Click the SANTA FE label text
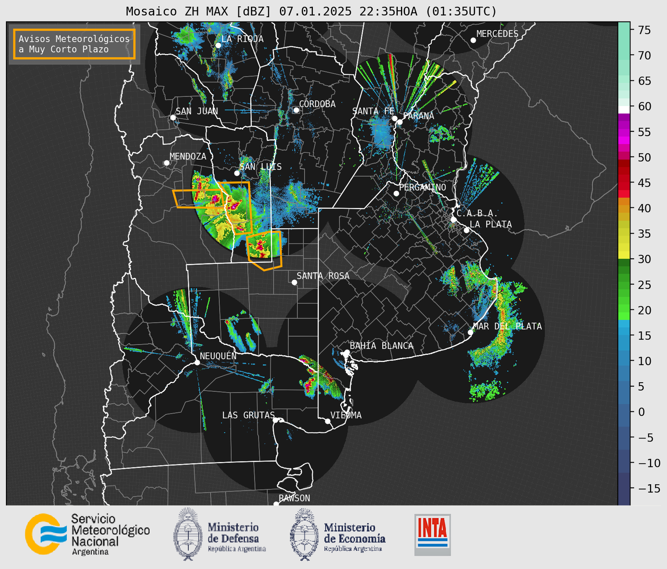This screenshot has width=667, height=569. [x=373, y=111]
